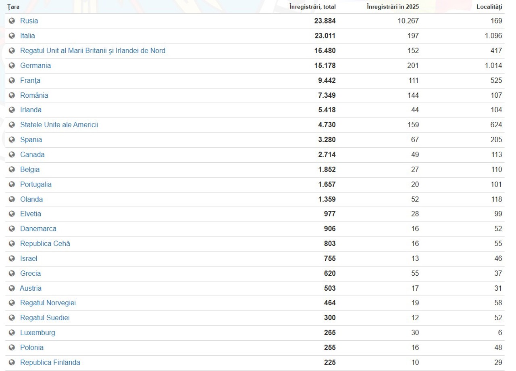Open the Portugalia country link
Image resolution: width=516 pixels, height=371 pixels.
click(36, 184)
